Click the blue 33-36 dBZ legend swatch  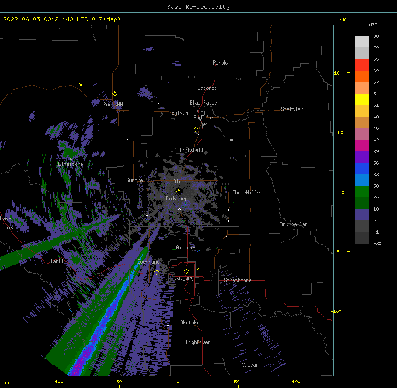point(362,168)
